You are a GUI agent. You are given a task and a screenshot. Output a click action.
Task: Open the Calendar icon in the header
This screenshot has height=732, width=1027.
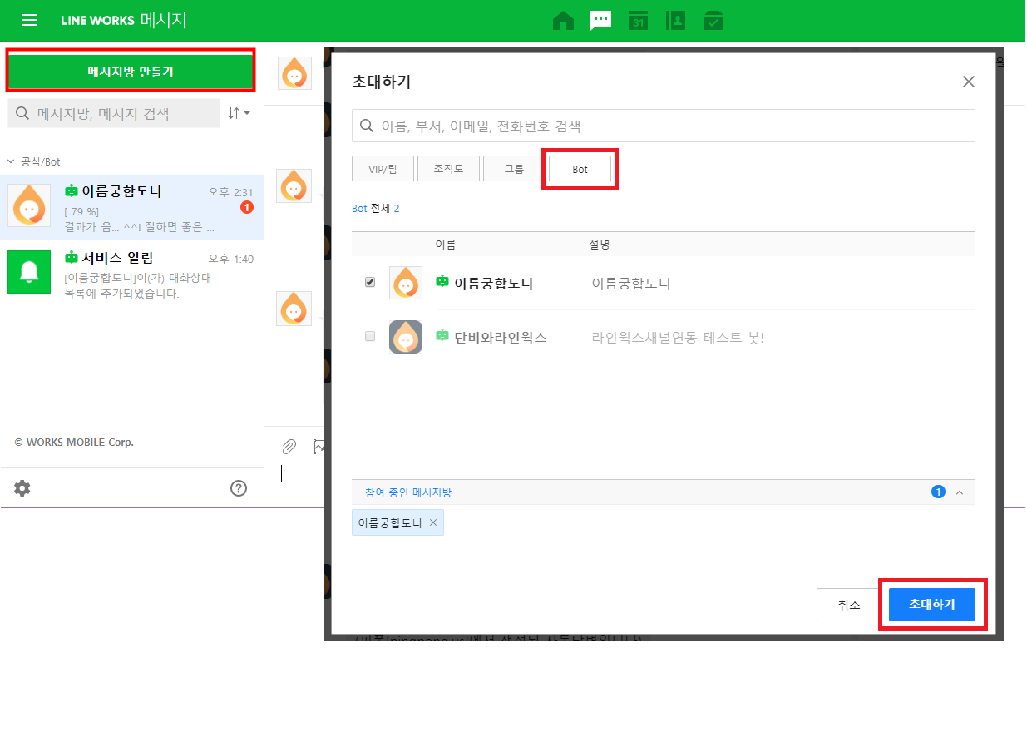click(638, 21)
